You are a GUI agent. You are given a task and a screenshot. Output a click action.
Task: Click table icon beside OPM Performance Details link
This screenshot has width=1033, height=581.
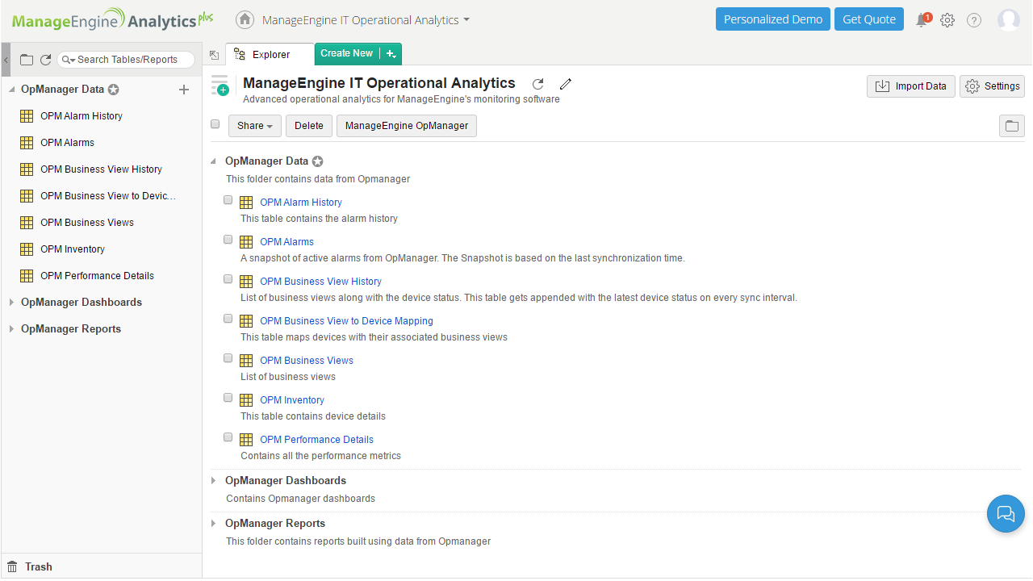[247, 440]
